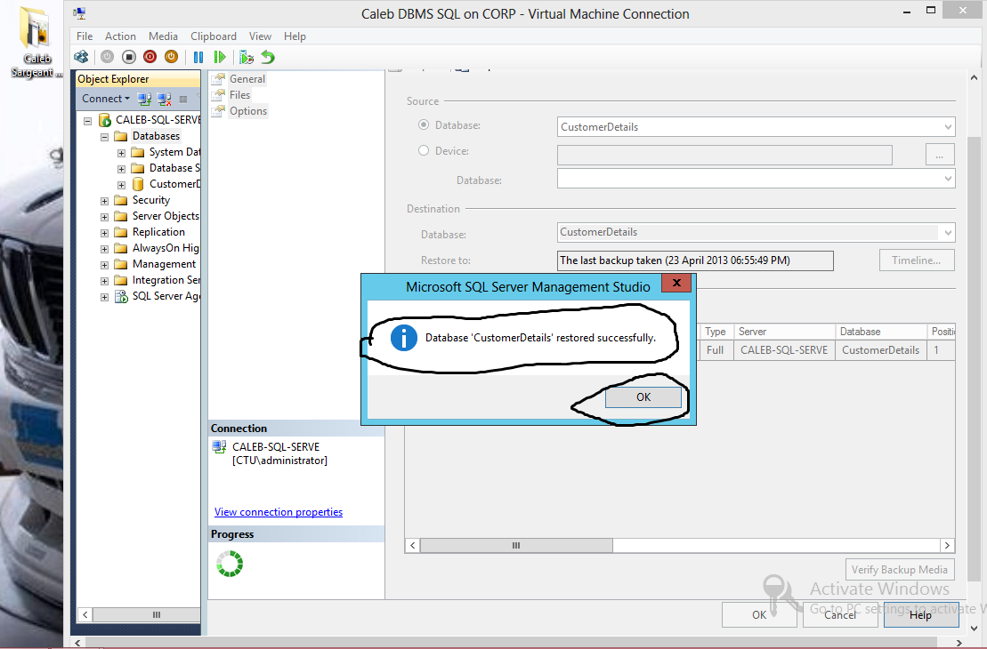Image resolution: width=987 pixels, height=649 pixels.
Task: Click the backup sets horizontal scrollbar thumb
Action: (516, 545)
